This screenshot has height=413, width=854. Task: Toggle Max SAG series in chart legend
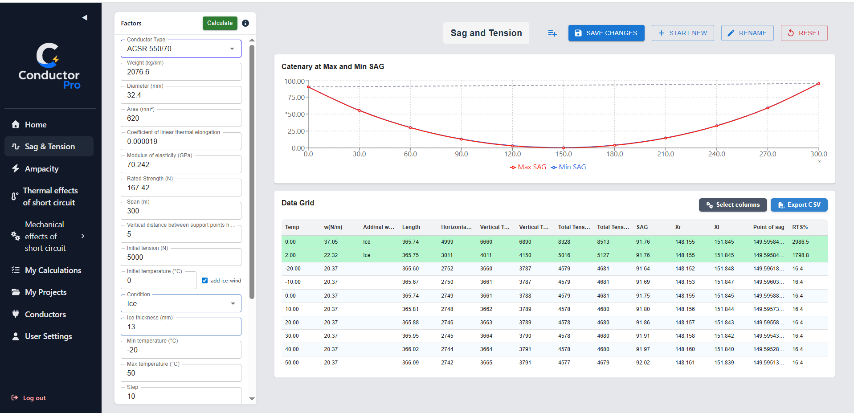click(528, 167)
